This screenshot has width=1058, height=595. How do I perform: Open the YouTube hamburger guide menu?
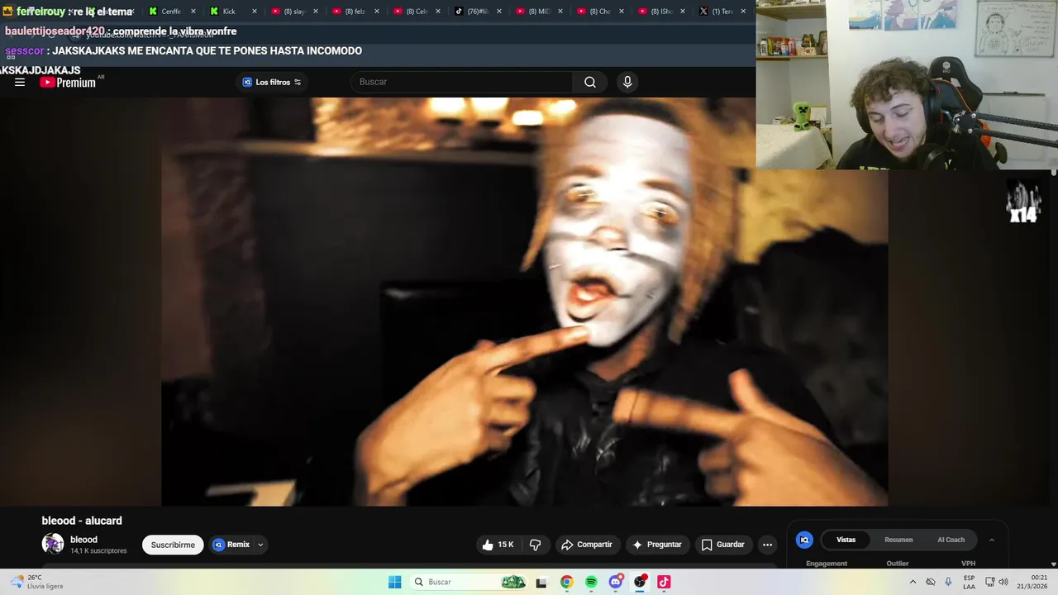pos(20,82)
